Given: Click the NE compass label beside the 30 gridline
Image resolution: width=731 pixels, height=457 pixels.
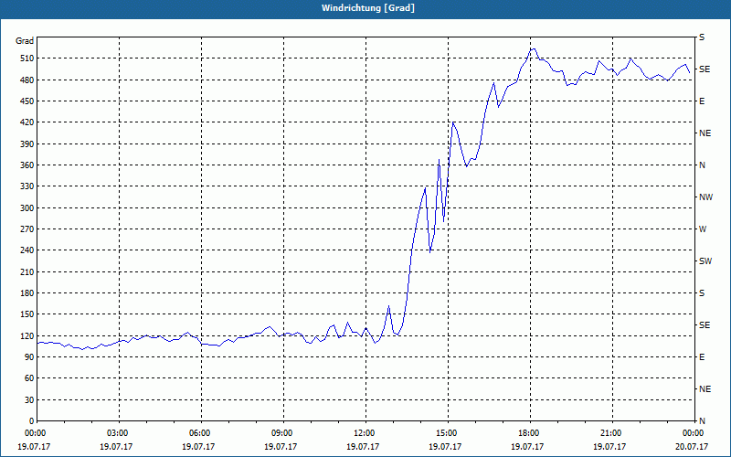Looking at the screenshot, I should point(705,389).
